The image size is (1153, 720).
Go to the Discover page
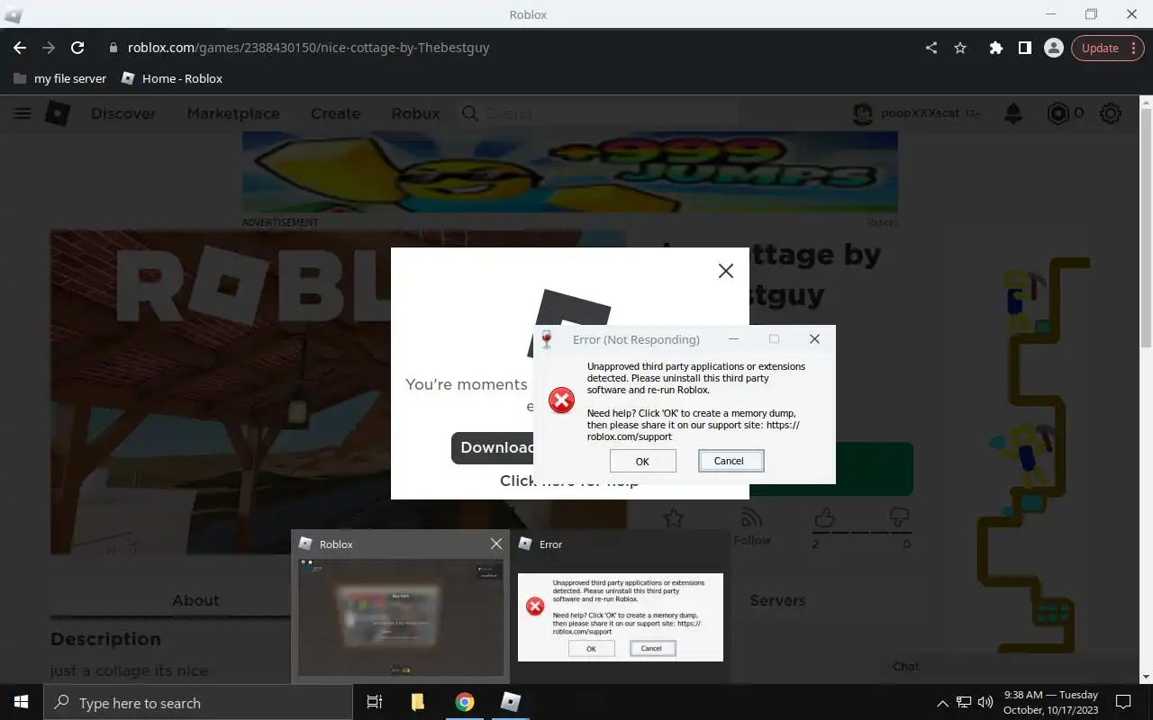(123, 113)
